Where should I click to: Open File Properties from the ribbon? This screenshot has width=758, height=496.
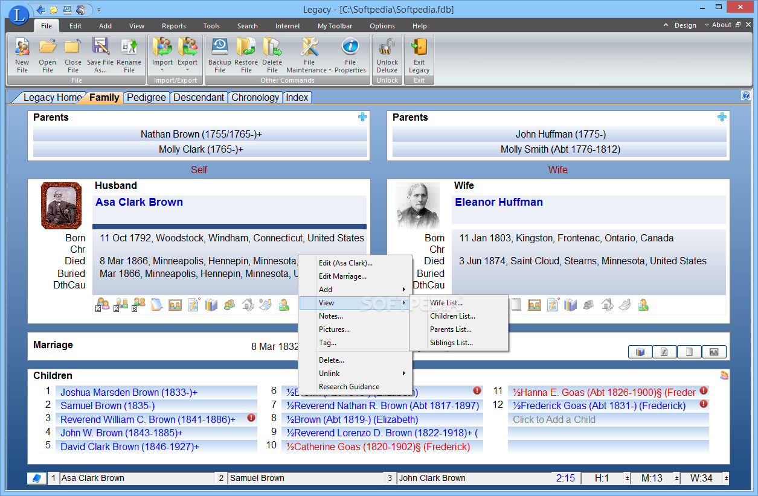350,56
